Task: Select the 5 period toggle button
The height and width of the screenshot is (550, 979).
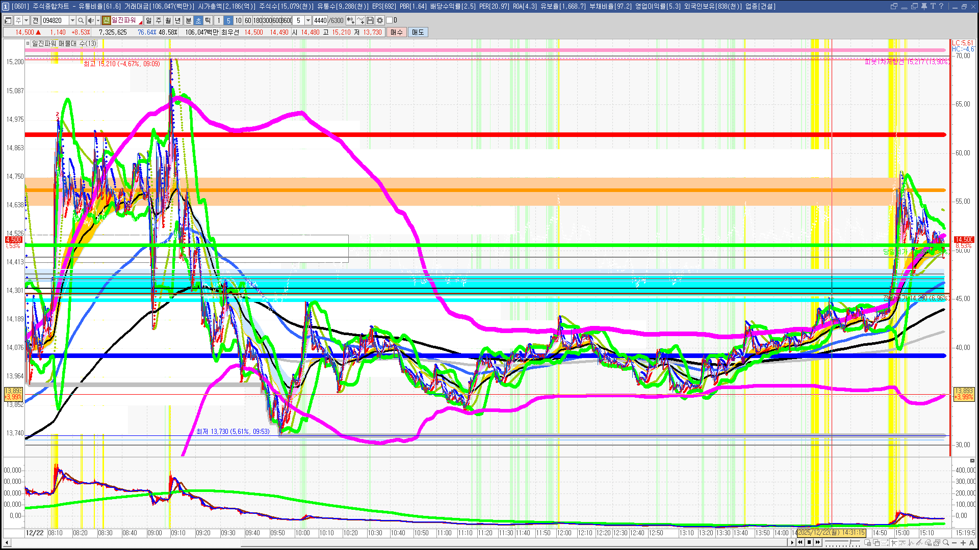Action: pos(228,20)
